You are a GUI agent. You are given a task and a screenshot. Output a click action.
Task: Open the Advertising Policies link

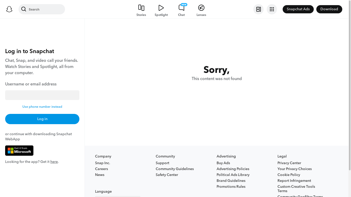(233, 169)
